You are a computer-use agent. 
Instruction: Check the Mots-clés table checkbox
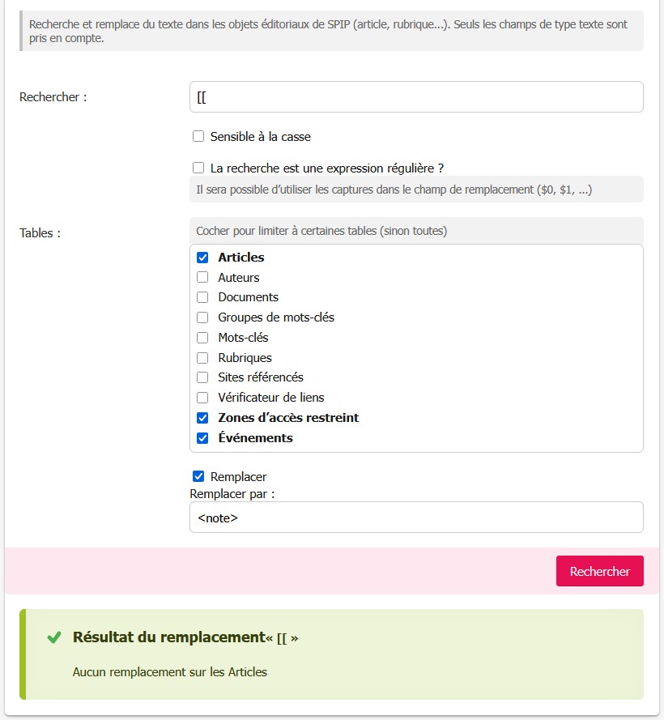[203, 338]
